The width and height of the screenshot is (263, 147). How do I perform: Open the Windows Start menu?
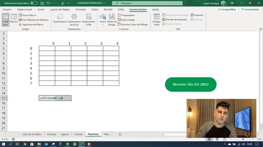[3, 144]
